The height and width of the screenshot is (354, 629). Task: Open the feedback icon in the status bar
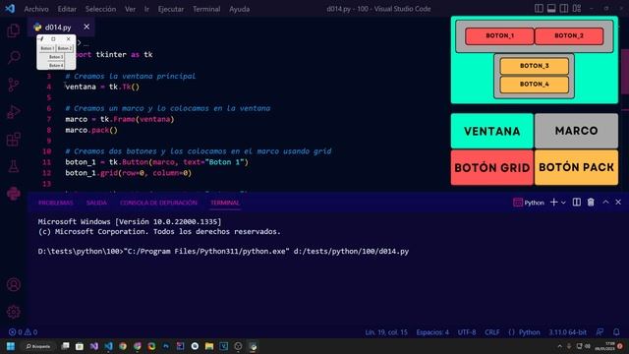click(x=600, y=332)
